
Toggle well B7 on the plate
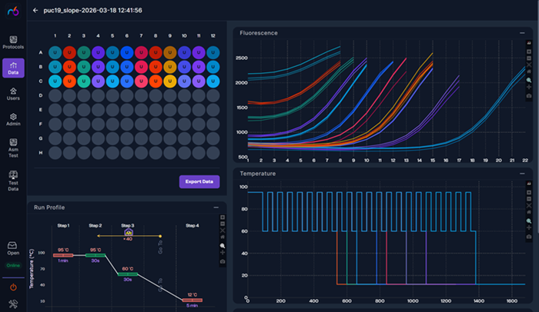pyautogui.click(x=141, y=67)
